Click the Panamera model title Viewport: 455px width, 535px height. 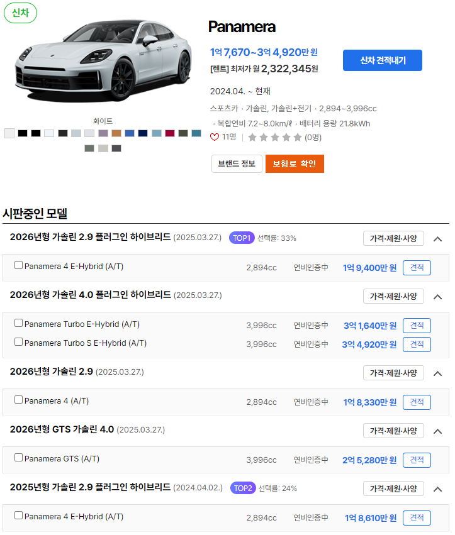pyautogui.click(x=242, y=27)
